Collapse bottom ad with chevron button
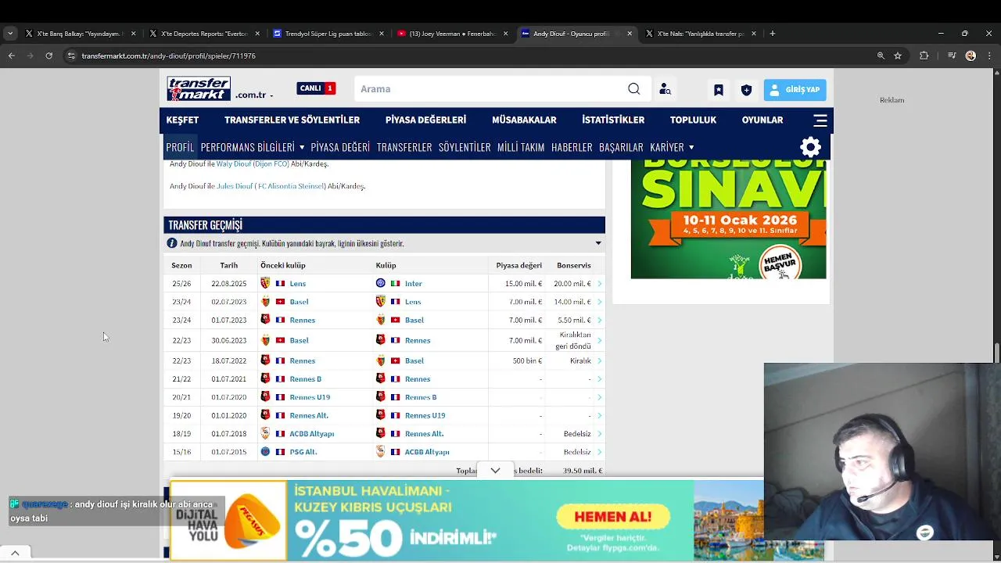The height and width of the screenshot is (563, 1001). click(x=495, y=471)
